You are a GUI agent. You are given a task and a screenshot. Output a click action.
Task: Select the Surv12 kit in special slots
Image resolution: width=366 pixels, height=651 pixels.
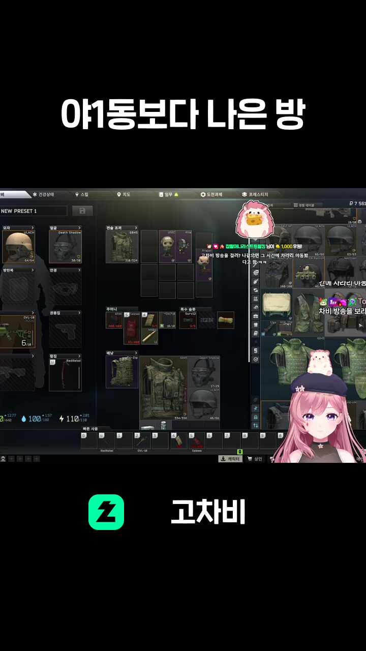[188, 320]
